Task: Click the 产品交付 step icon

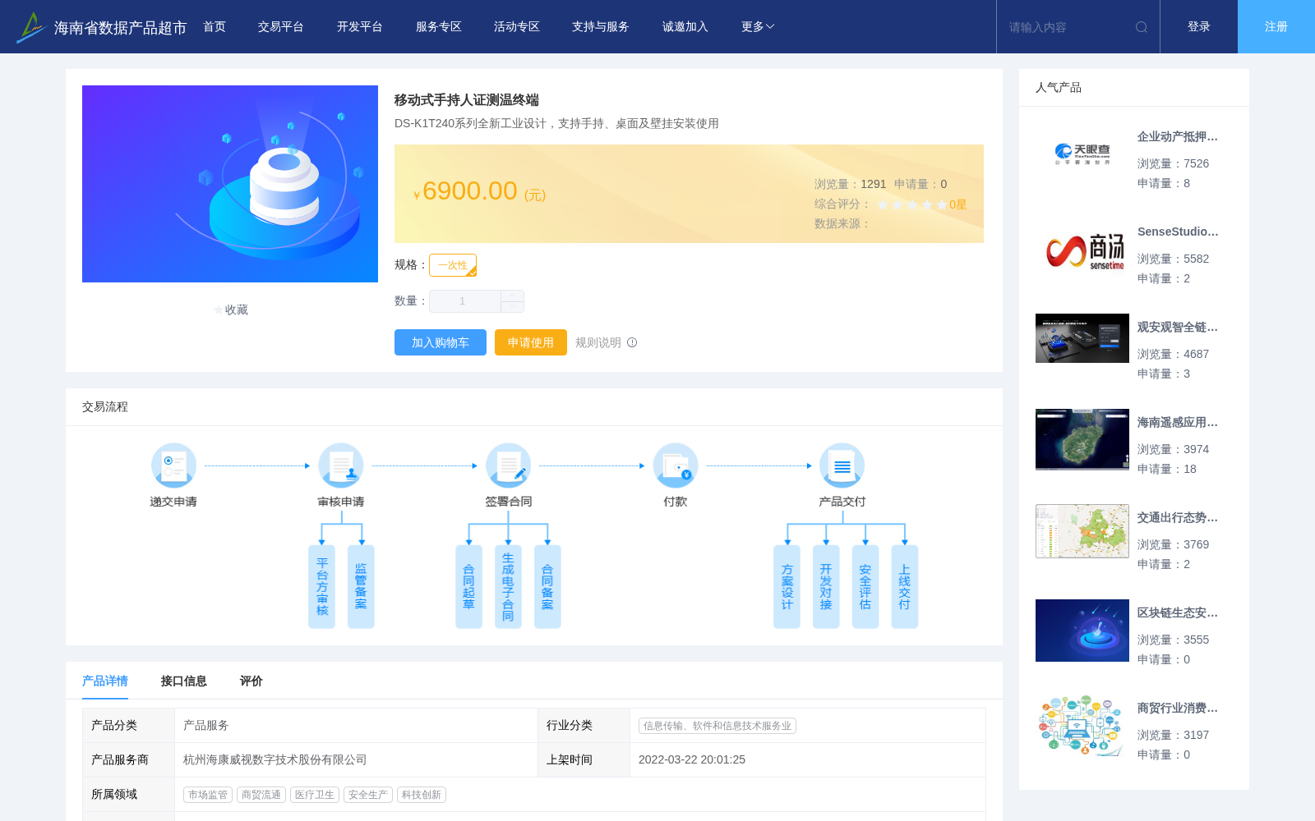Action: click(842, 466)
